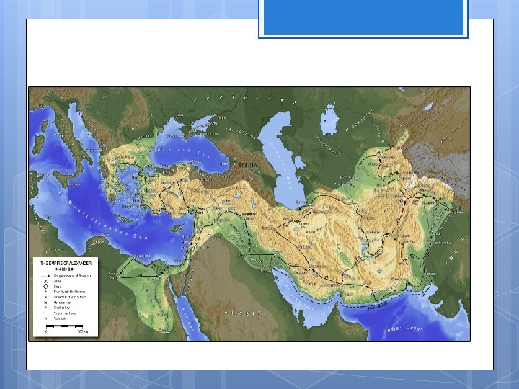Click the siege circle symbol in the legend

tap(45, 287)
